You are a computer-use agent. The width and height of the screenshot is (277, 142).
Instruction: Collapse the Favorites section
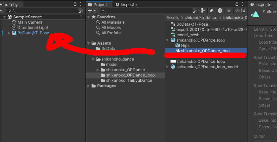(89, 17)
